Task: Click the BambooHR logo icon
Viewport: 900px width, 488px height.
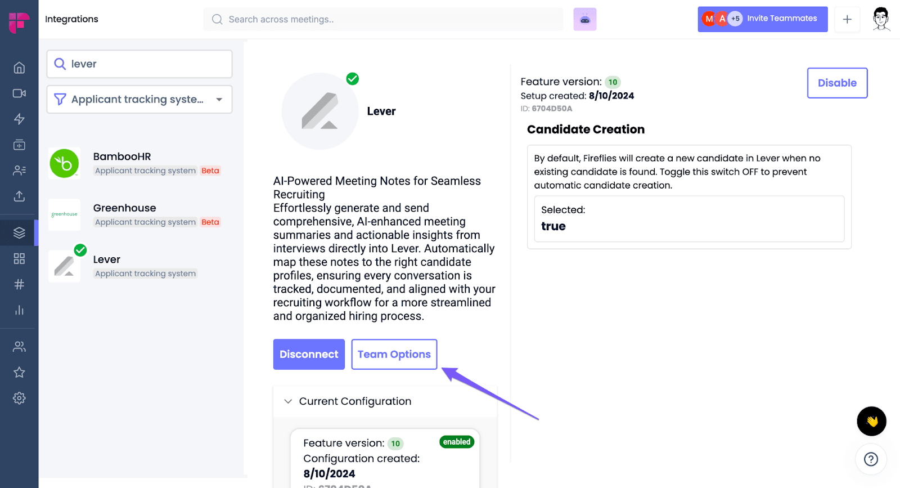Action: pyautogui.click(x=64, y=163)
